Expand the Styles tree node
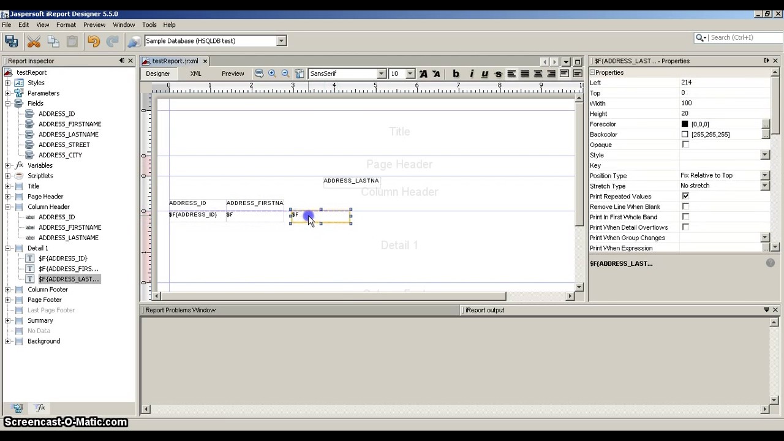 [x=8, y=83]
